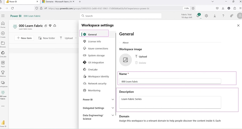Open the settings gear in header
Screen dimensions: 242x129
206,16
